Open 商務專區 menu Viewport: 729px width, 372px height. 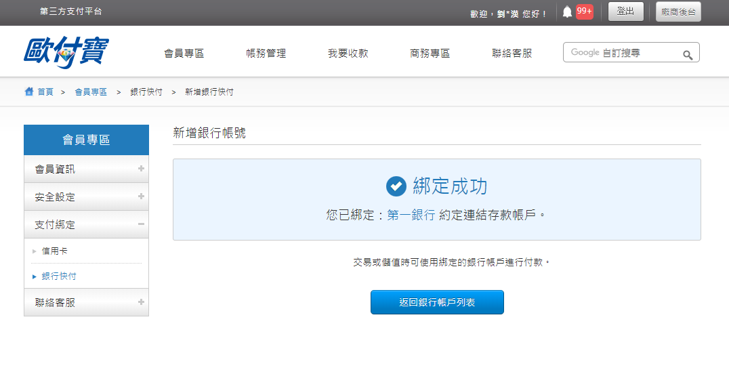[430, 54]
